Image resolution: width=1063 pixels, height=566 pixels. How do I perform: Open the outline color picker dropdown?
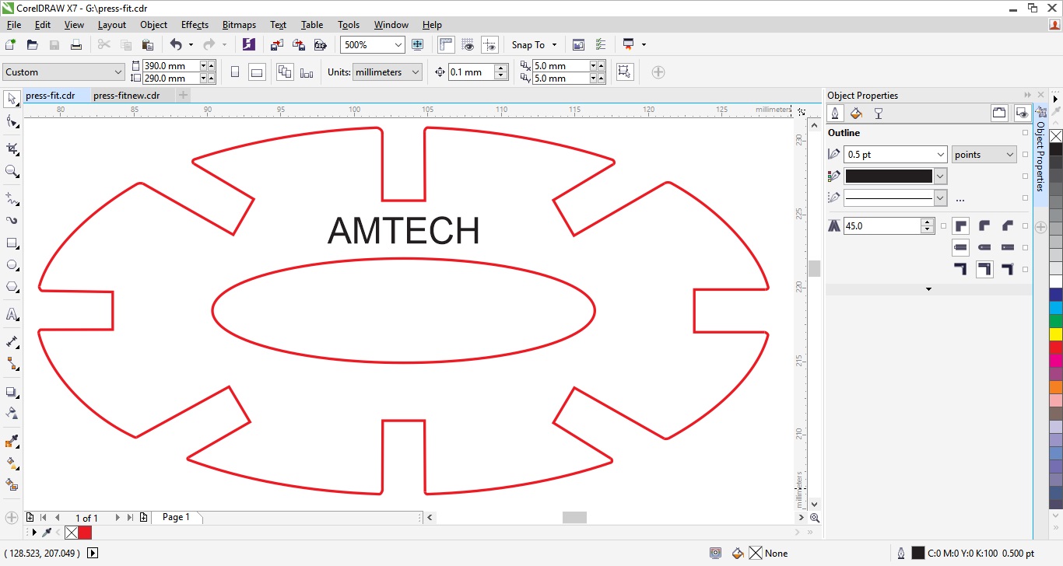click(x=940, y=176)
